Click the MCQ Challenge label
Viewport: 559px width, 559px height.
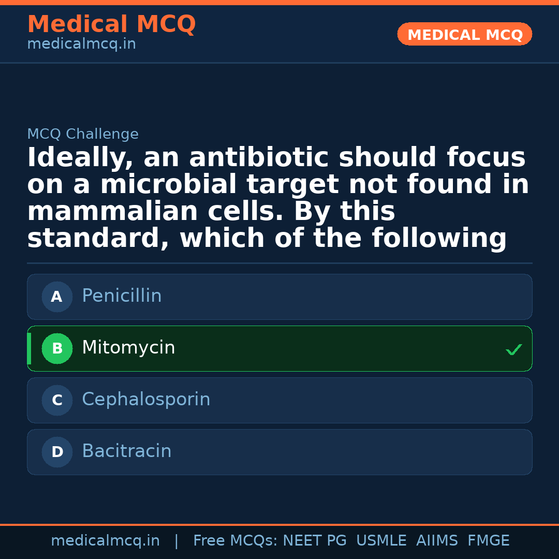83,135
